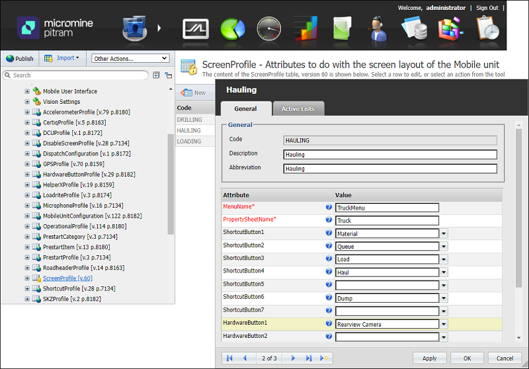Go to the first record in pager

pos(230,358)
